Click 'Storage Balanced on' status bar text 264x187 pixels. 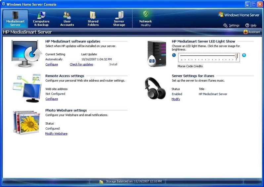[x=134, y=181]
